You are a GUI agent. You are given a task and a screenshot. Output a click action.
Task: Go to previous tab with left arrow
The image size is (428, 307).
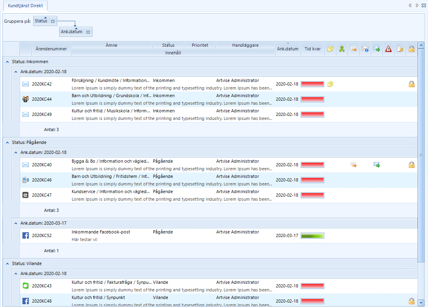tap(410, 6)
